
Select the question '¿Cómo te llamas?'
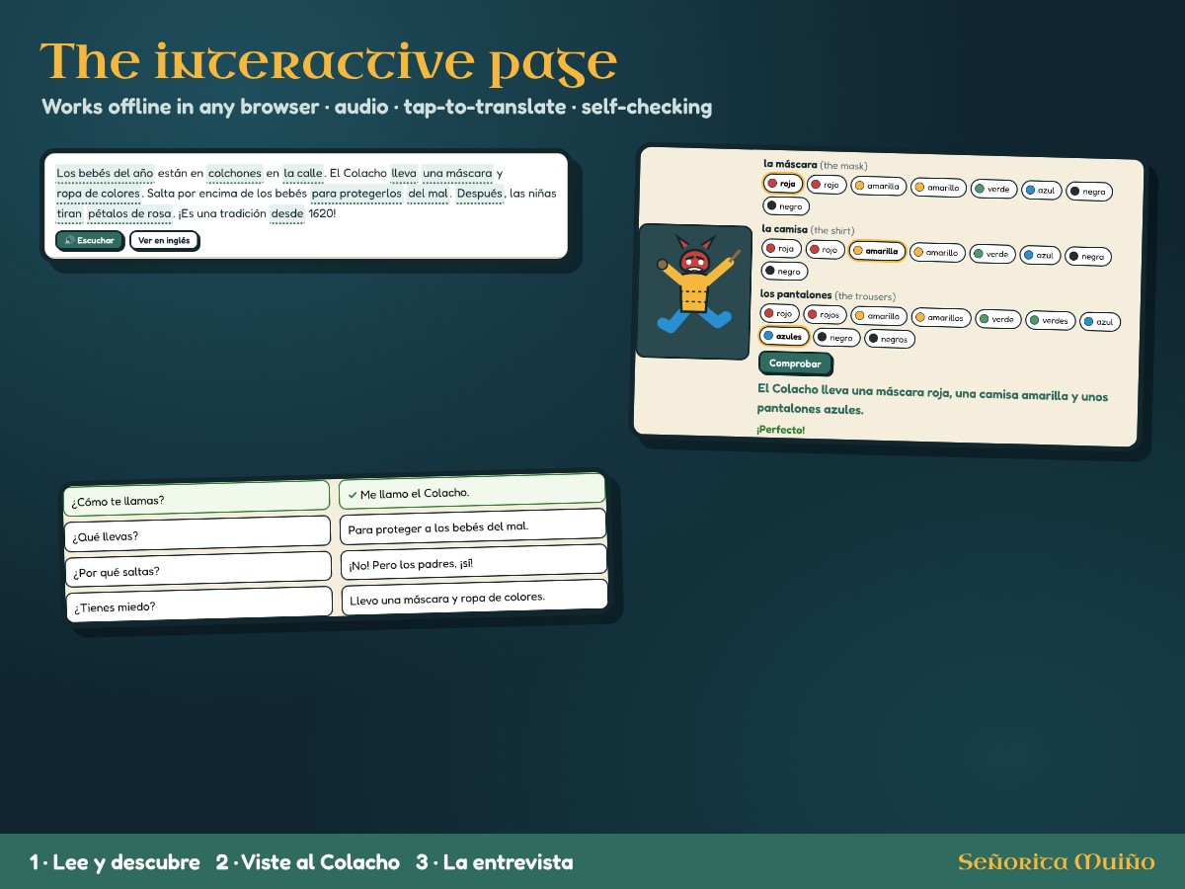[197, 498]
